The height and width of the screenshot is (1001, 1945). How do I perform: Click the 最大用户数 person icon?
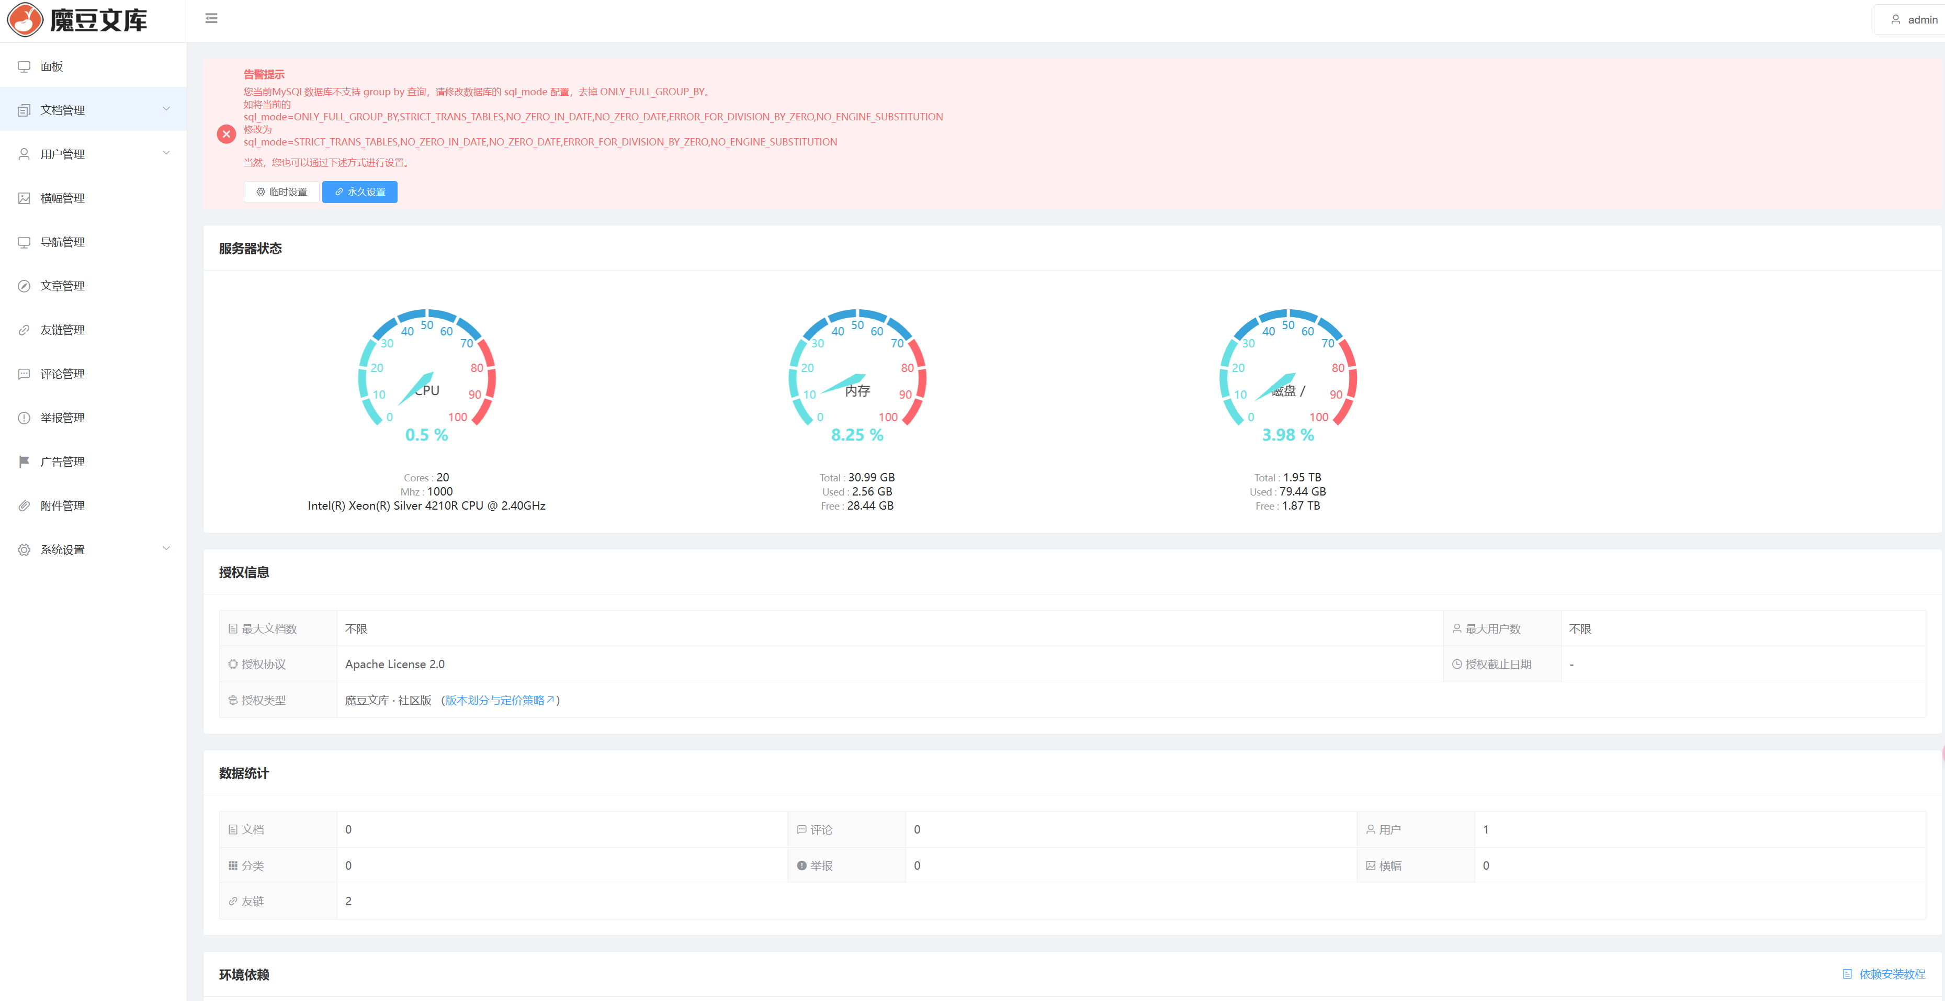click(x=1456, y=628)
